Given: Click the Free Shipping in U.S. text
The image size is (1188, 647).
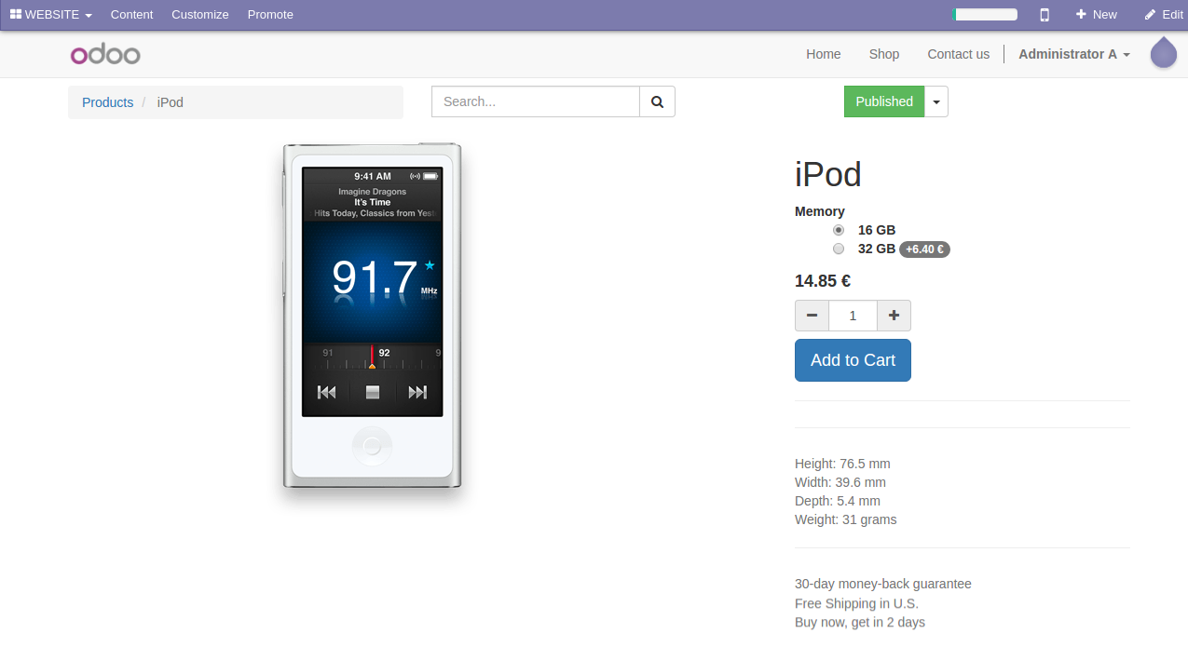Looking at the screenshot, I should 856,603.
